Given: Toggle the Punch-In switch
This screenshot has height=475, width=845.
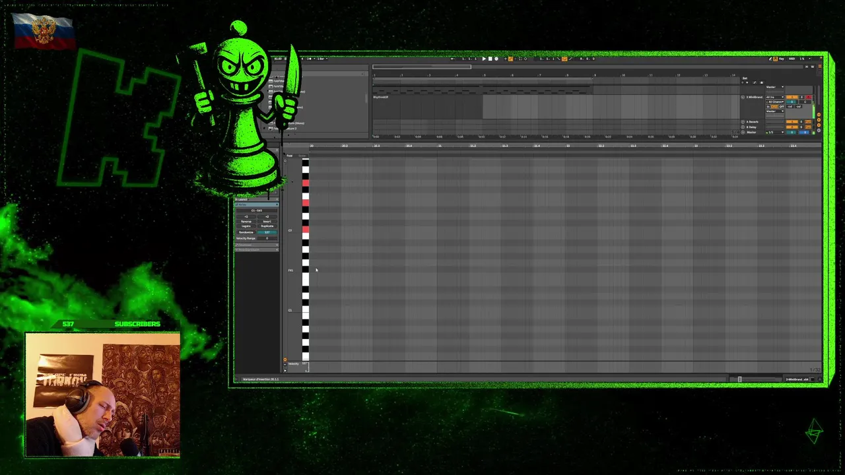Looking at the screenshot, I should (x=558, y=59).
